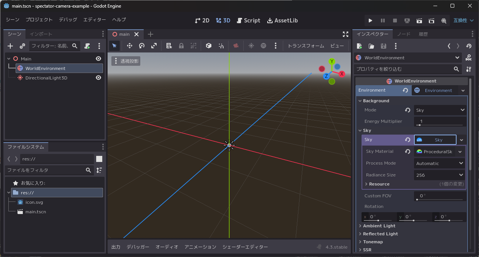Select the Rotate mode tool
Screen dimensions: 479x257
tap(142, 46)
